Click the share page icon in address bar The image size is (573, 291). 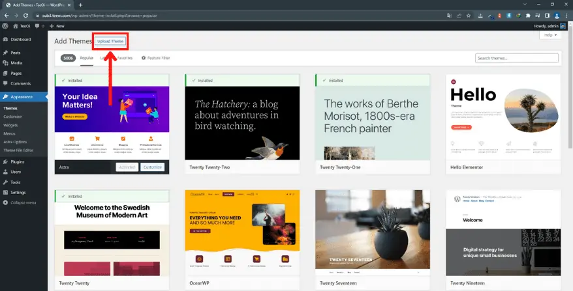tap(459, 16)
